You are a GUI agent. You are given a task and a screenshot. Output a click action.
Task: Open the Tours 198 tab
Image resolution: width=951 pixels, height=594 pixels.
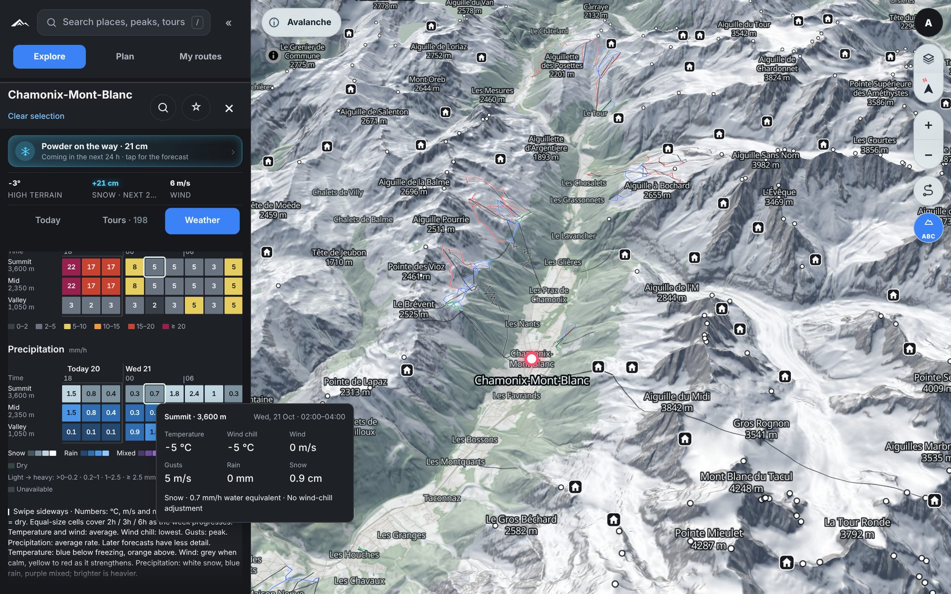click(x=125, y=220)
